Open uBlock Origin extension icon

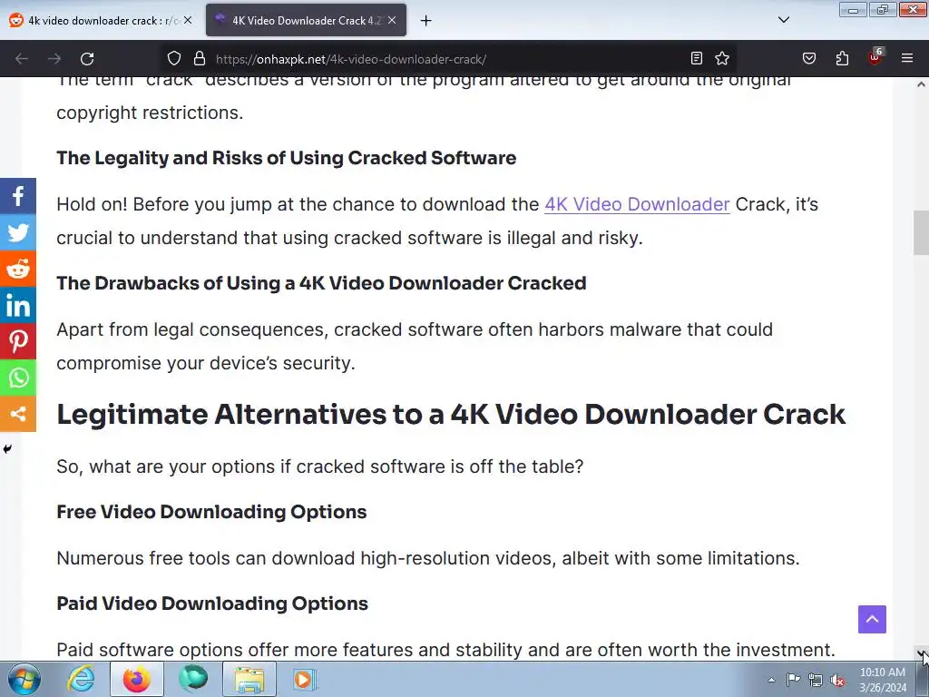tap(875, 57)
